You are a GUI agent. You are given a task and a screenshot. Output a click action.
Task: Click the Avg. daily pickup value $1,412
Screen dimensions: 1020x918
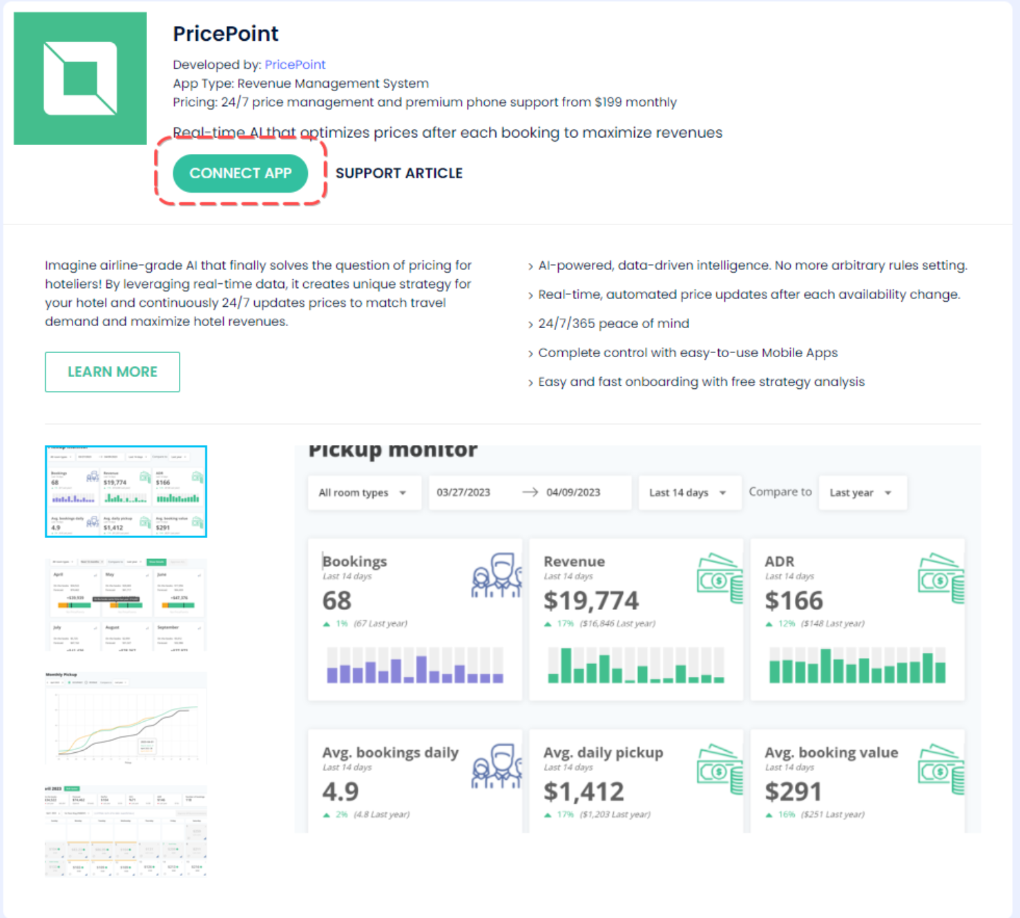click(x=584, y=792)
